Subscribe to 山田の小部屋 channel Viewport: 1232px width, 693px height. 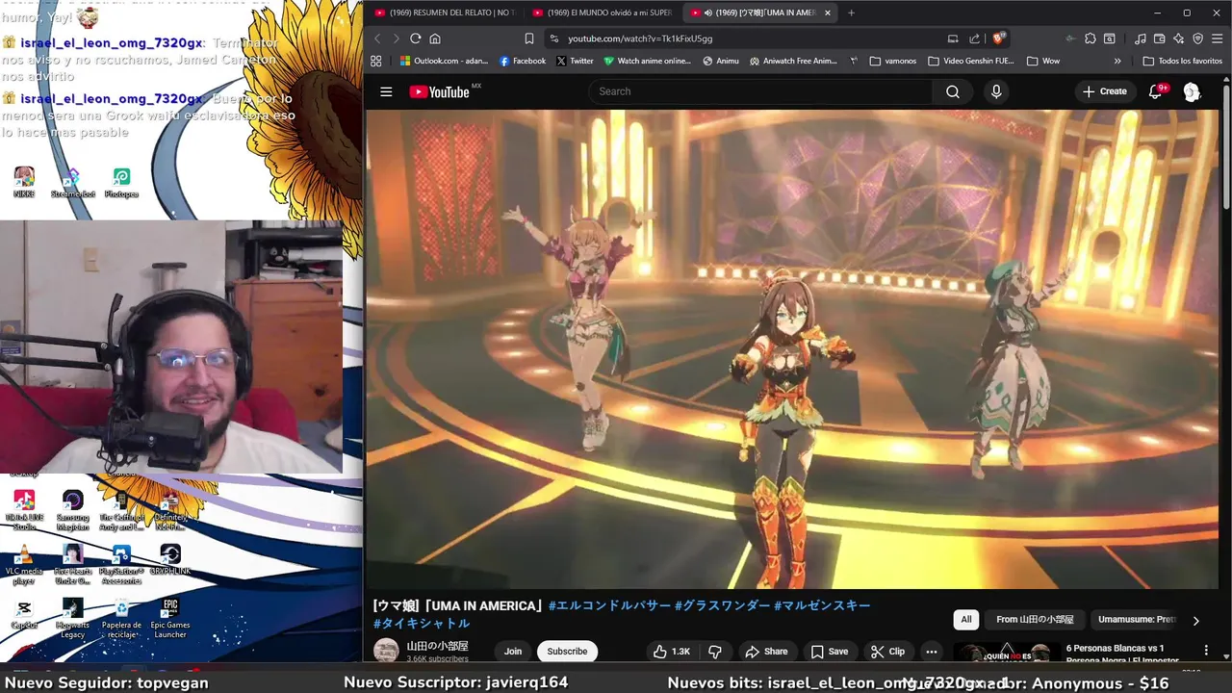coord(567,652)
